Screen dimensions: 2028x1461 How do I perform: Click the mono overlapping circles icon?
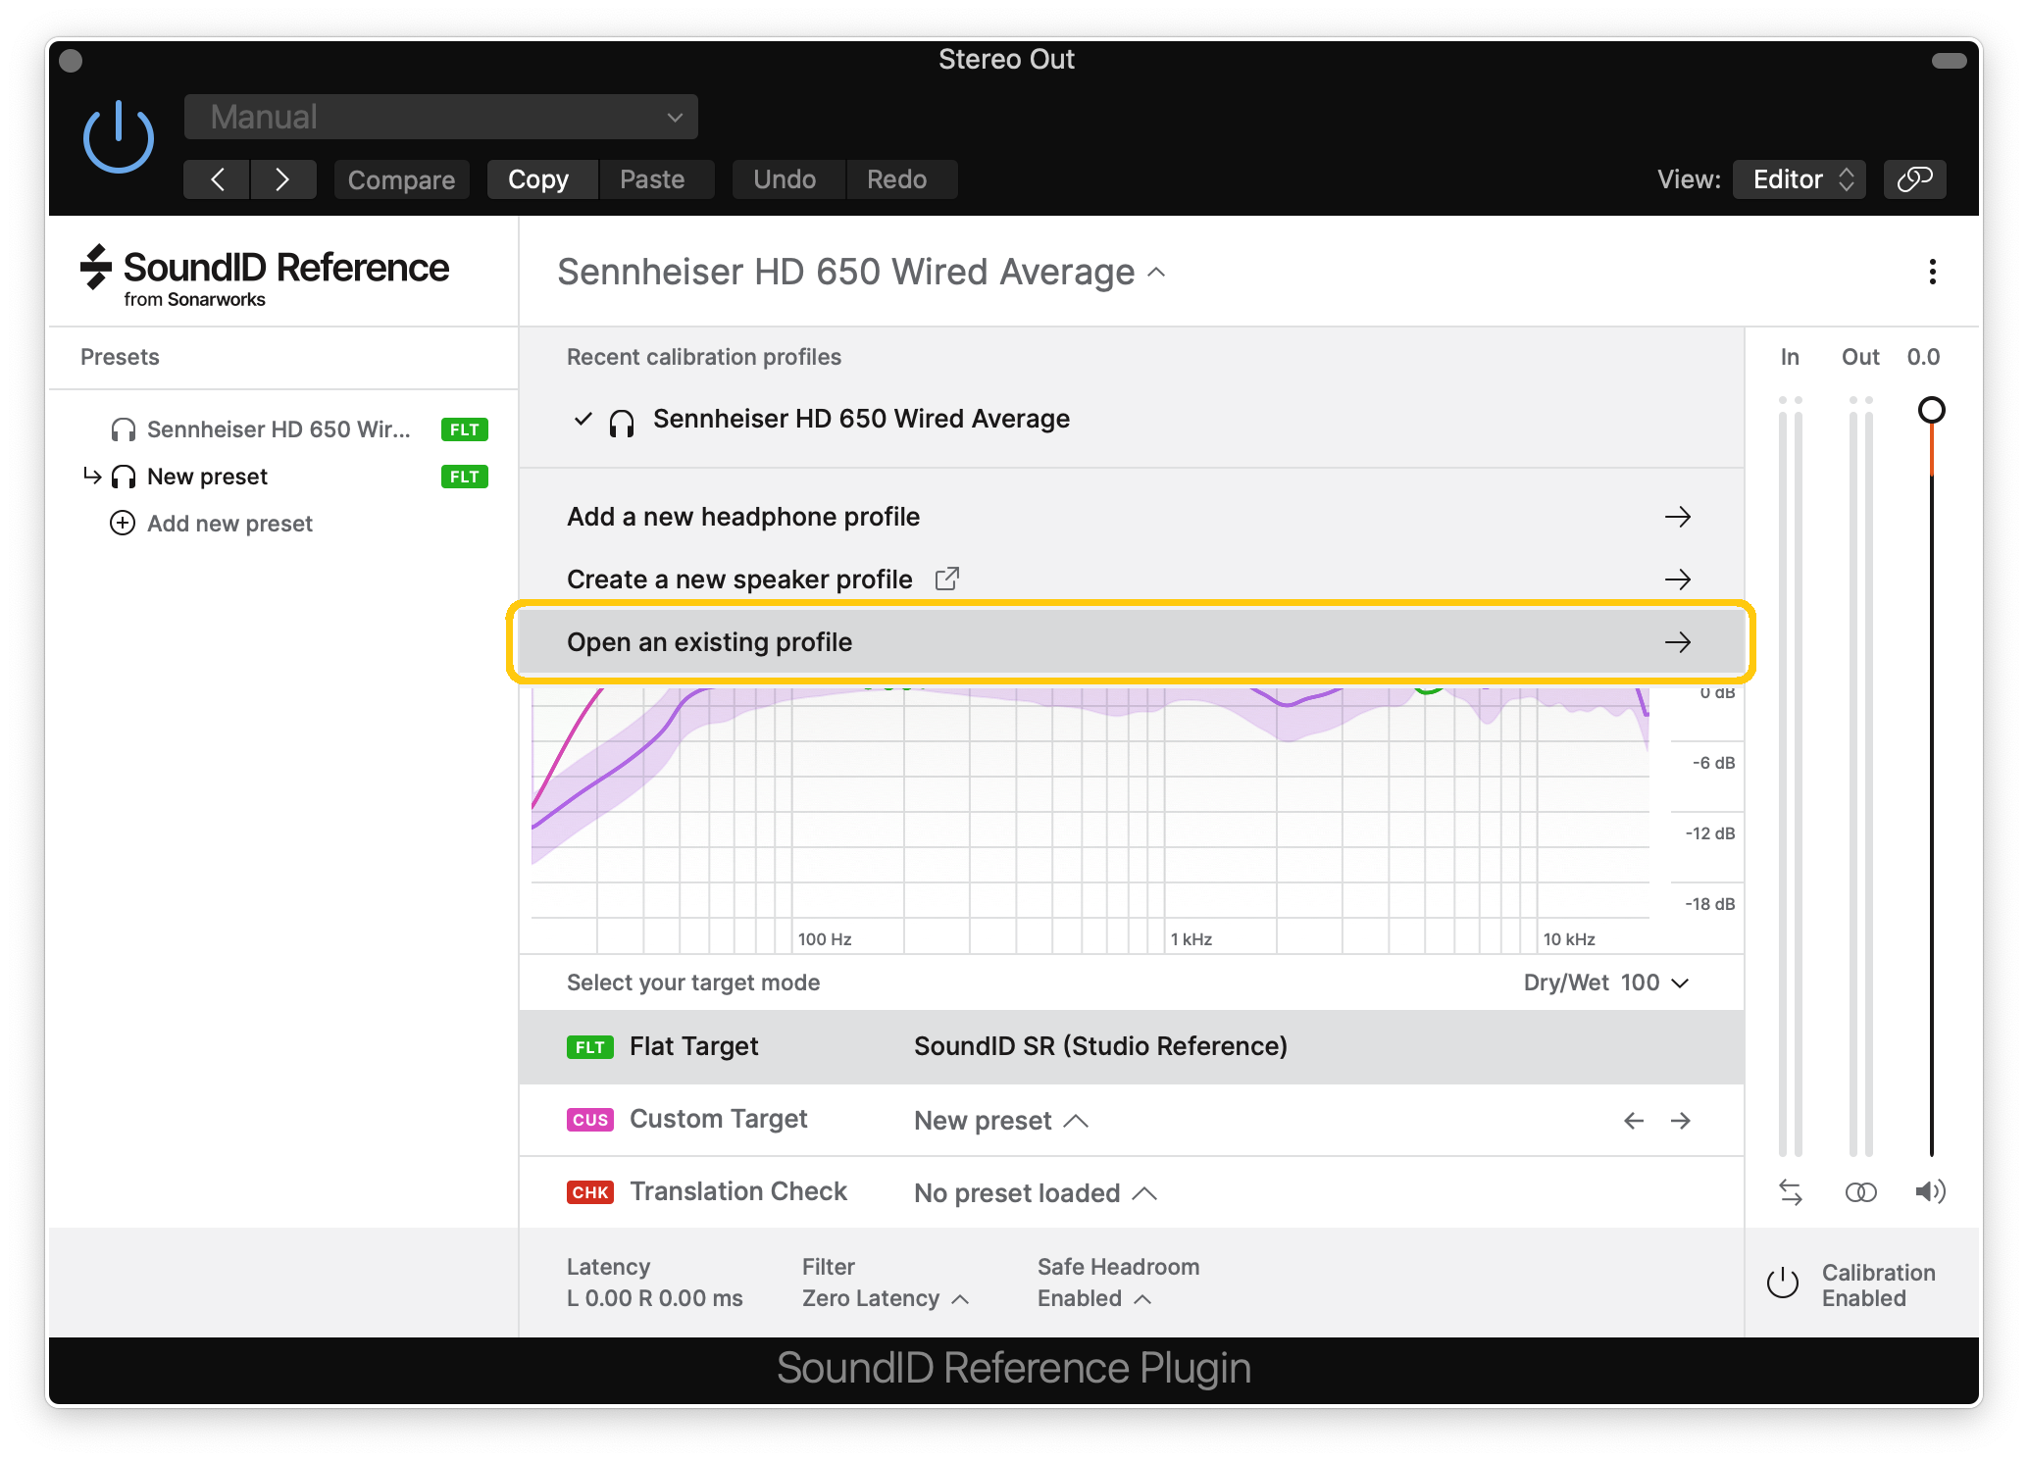1860,1192
